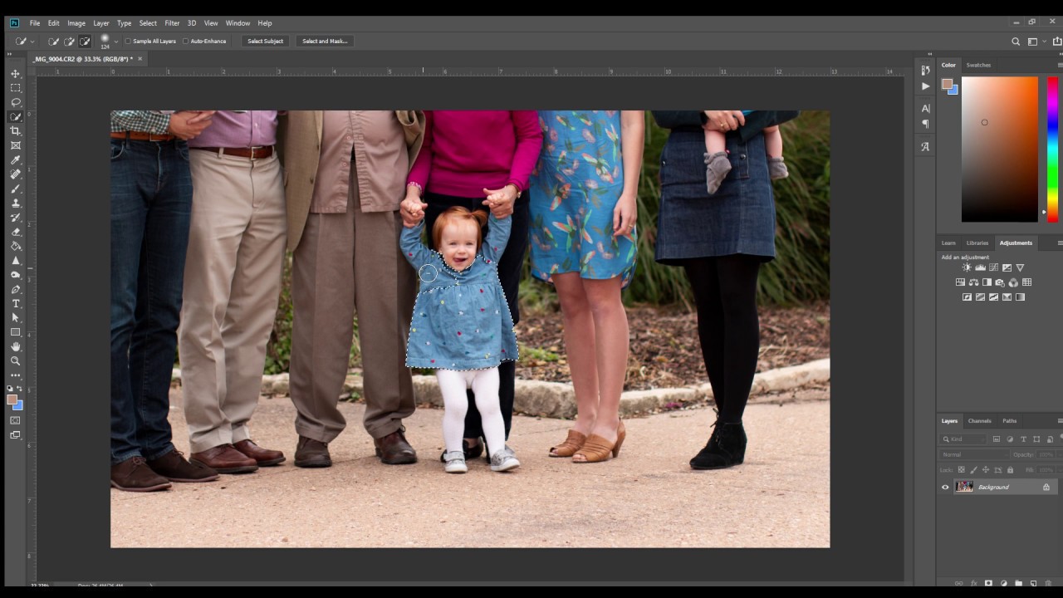Add a layer mask icon in Layers panel

[x=988, y=583]
